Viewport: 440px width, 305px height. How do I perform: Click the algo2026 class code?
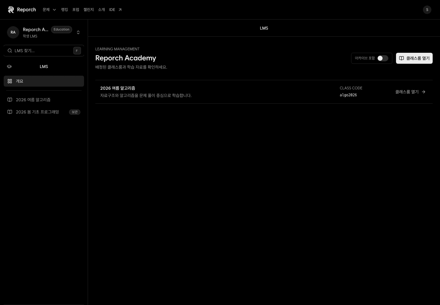[348, 95]
